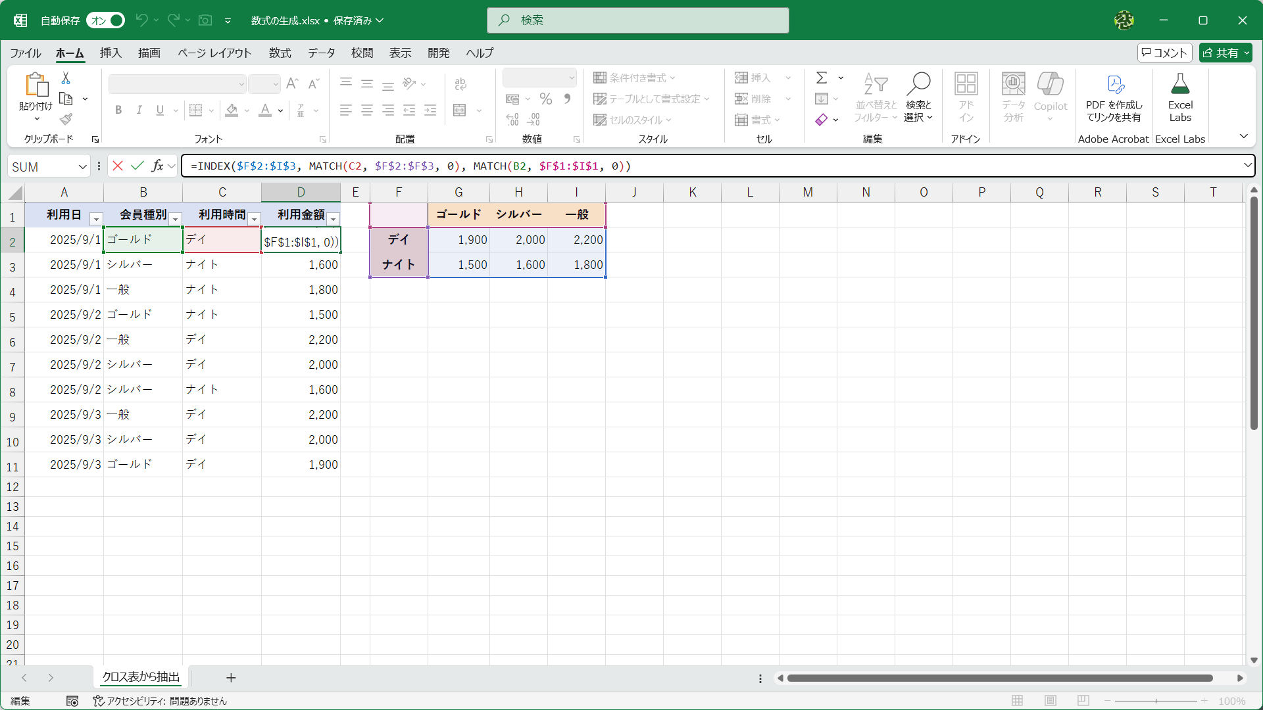This screenshot has width=1263, height=710.
Task: Click the コメント button
Action: (x=1164, y=53)
